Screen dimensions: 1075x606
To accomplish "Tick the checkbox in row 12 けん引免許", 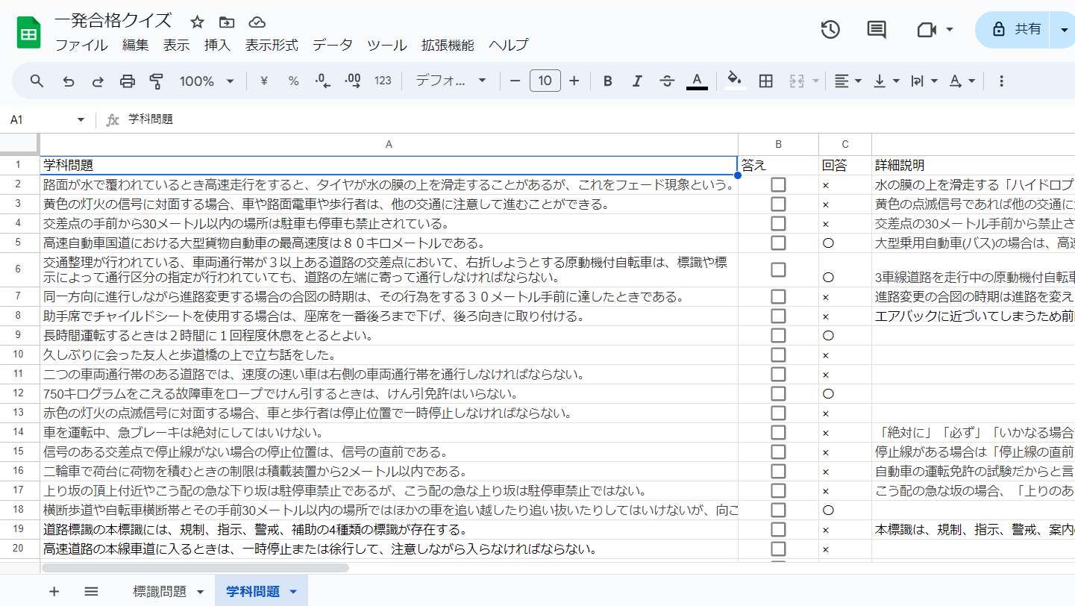I will click(778, 393).
